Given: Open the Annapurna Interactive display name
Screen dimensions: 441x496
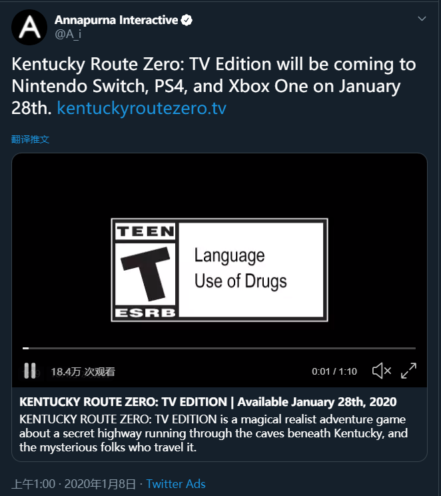Looking at the screenshot, I should tap(117, 20).
